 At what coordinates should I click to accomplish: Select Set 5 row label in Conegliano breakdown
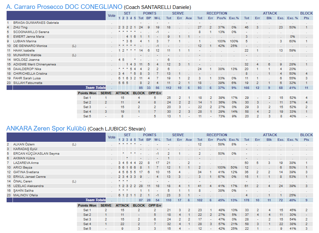(87, 116)
